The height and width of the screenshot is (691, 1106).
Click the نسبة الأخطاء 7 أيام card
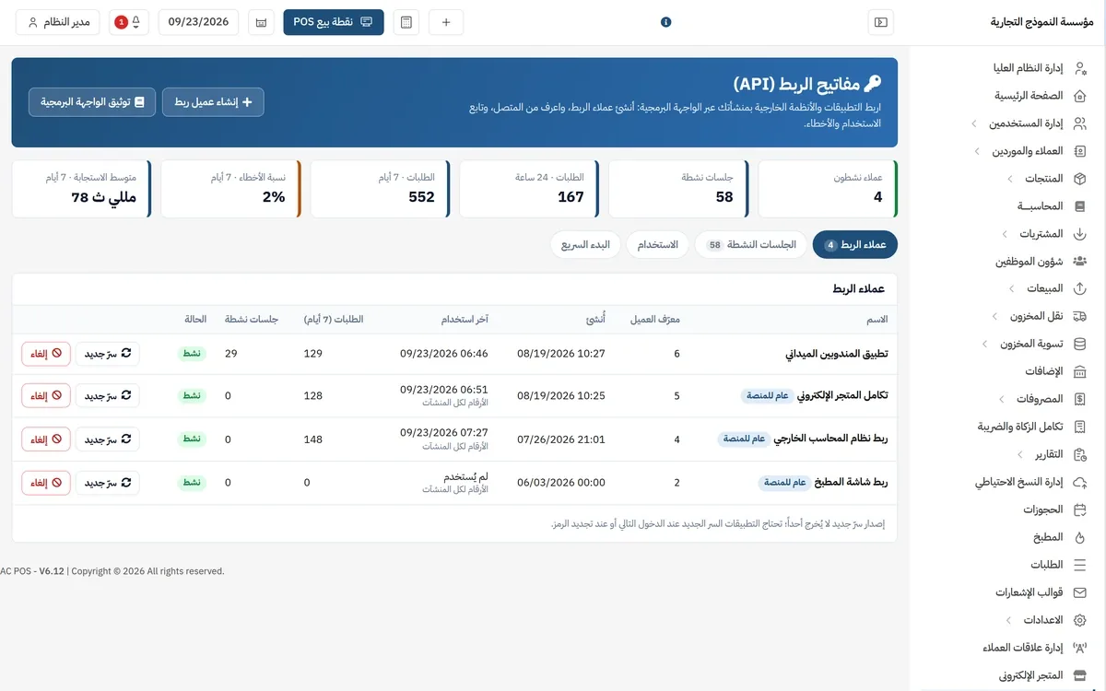[x=231, y=189]
